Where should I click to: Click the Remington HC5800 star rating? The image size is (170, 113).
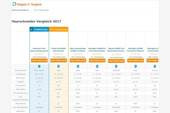(x=97, y=54)
